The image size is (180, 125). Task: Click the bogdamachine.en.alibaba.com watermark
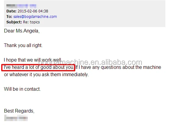(90, 62)
